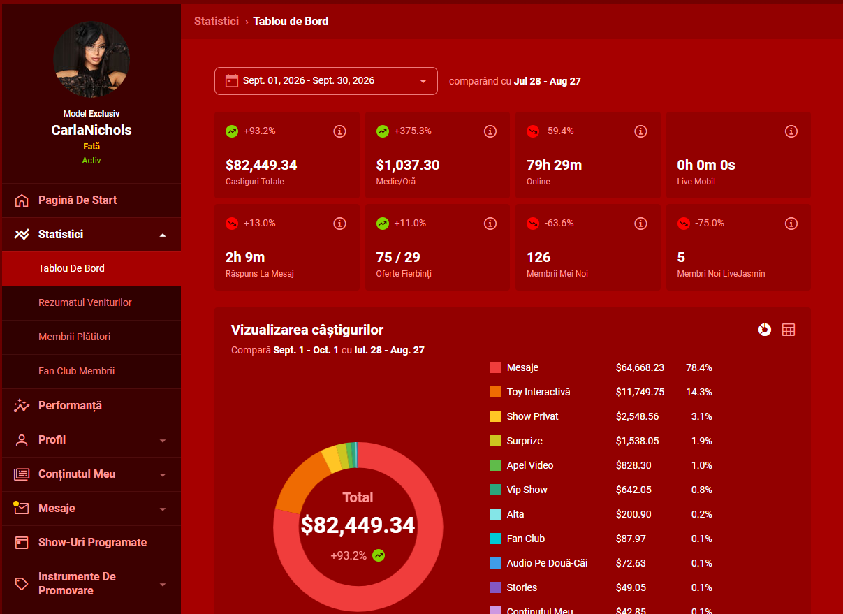
Task: Click the 79h 29m Online value
Action: [555, 166]
